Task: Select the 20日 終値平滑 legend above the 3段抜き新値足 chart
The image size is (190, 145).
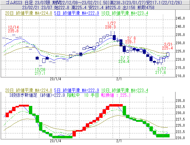Action: coord(29,90)
